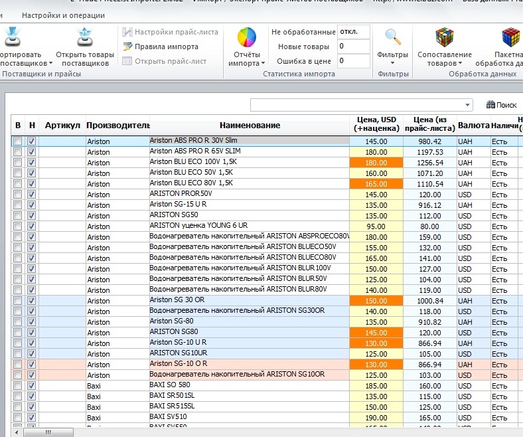Select orange price cell for Ariston BLU ECO 80V
This screenshot has width=523, height=437.
[376, 184]
